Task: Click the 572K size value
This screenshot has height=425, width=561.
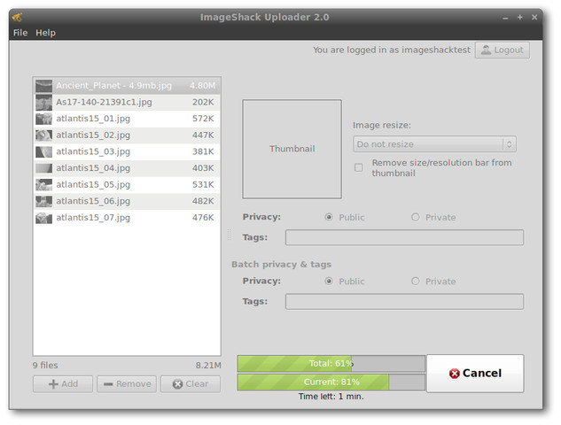Action: tap(203, 119)
